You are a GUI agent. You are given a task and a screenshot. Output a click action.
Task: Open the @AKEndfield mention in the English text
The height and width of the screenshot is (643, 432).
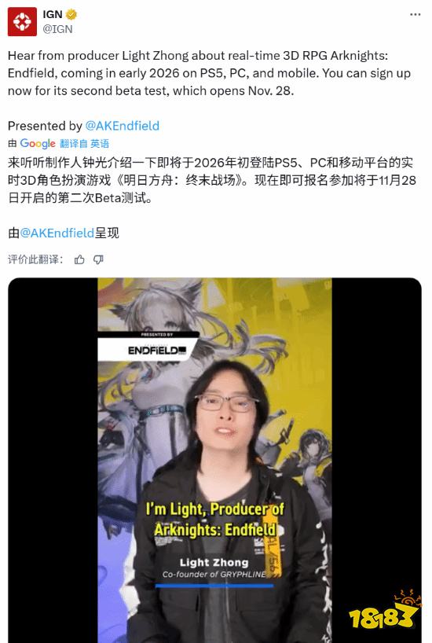click(x=123, y=126)
